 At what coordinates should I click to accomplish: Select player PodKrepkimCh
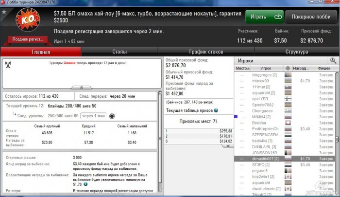[x=265, y=129]
